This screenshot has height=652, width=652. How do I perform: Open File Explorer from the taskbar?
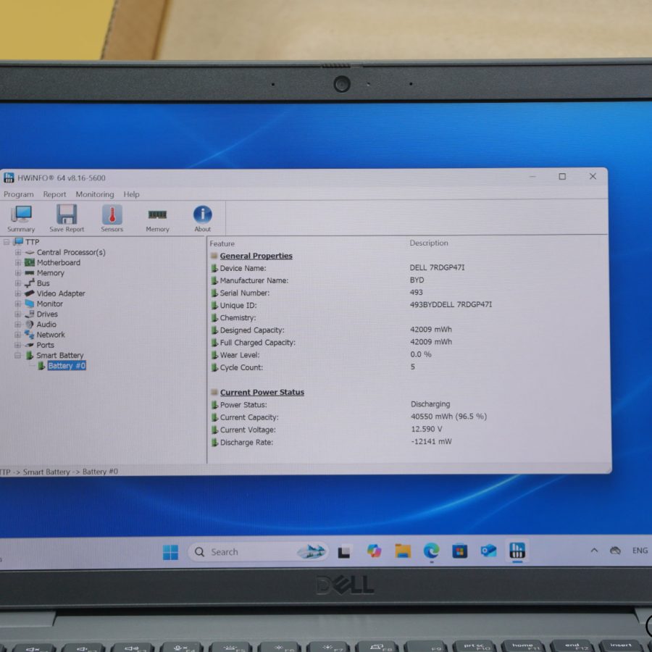coord(403,551)
